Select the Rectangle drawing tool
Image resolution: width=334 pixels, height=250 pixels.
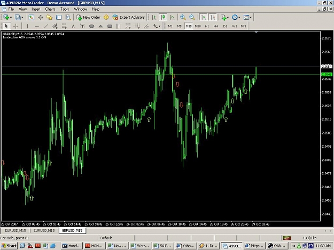(110, 26)
